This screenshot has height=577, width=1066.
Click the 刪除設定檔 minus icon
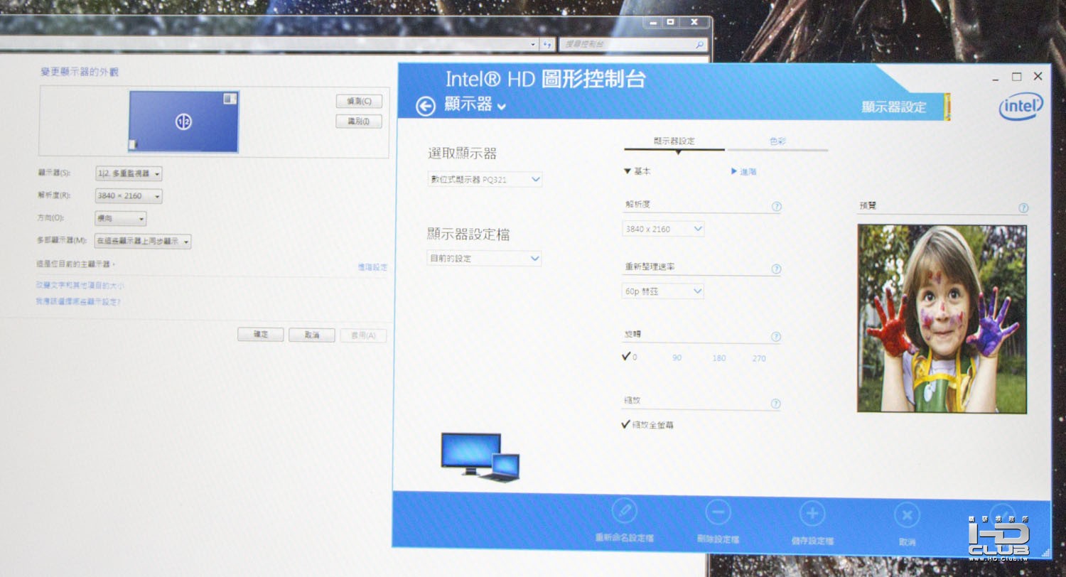(718, 512)
